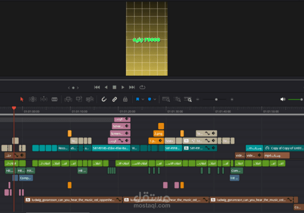Zoom out timeline with minus button

[197, 100]
